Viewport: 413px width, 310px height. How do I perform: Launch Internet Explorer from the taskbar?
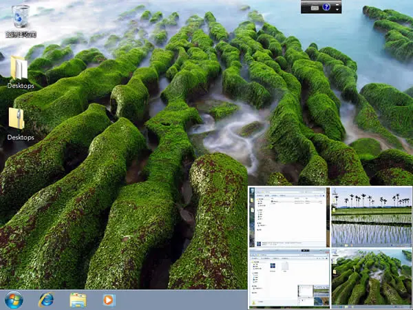(x=46, y=300)
